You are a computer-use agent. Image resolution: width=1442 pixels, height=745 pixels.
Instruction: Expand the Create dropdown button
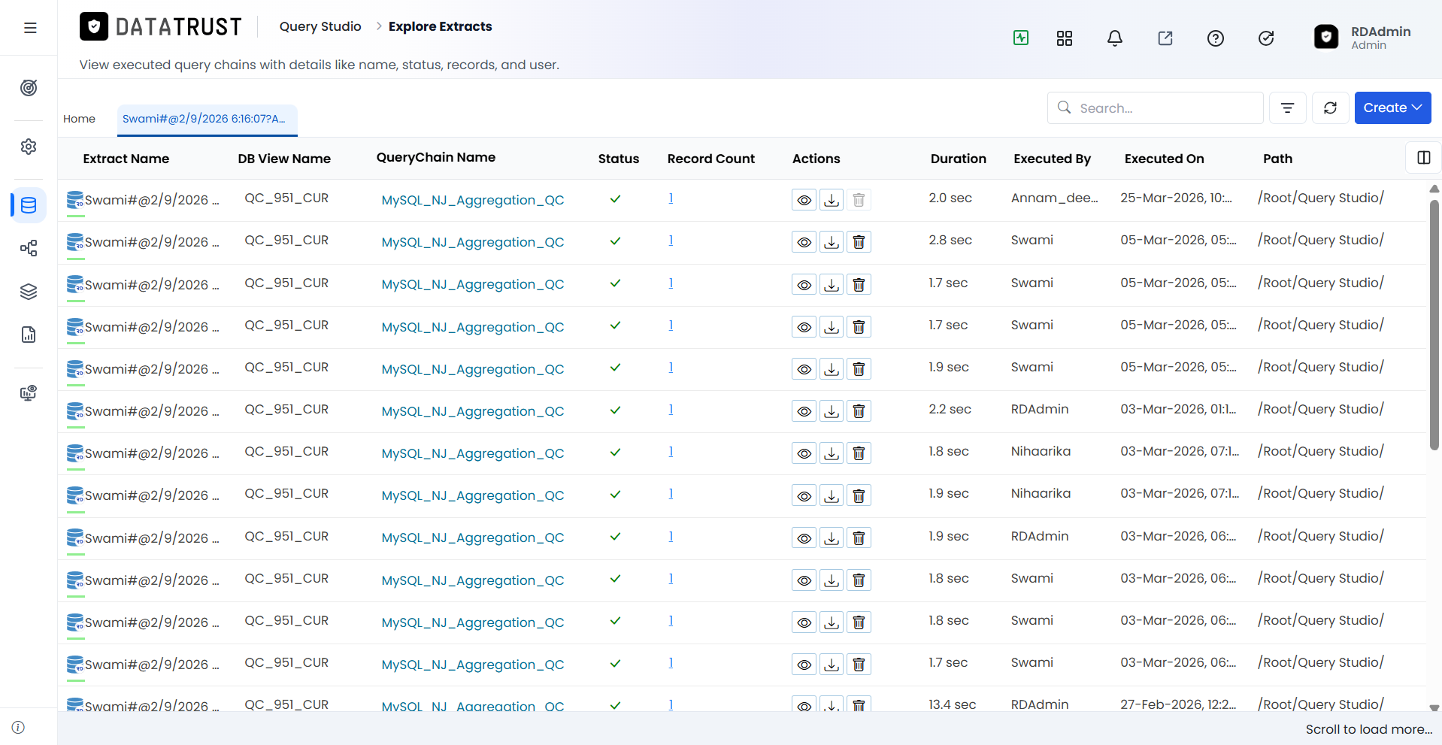(x=1392, y=108)
